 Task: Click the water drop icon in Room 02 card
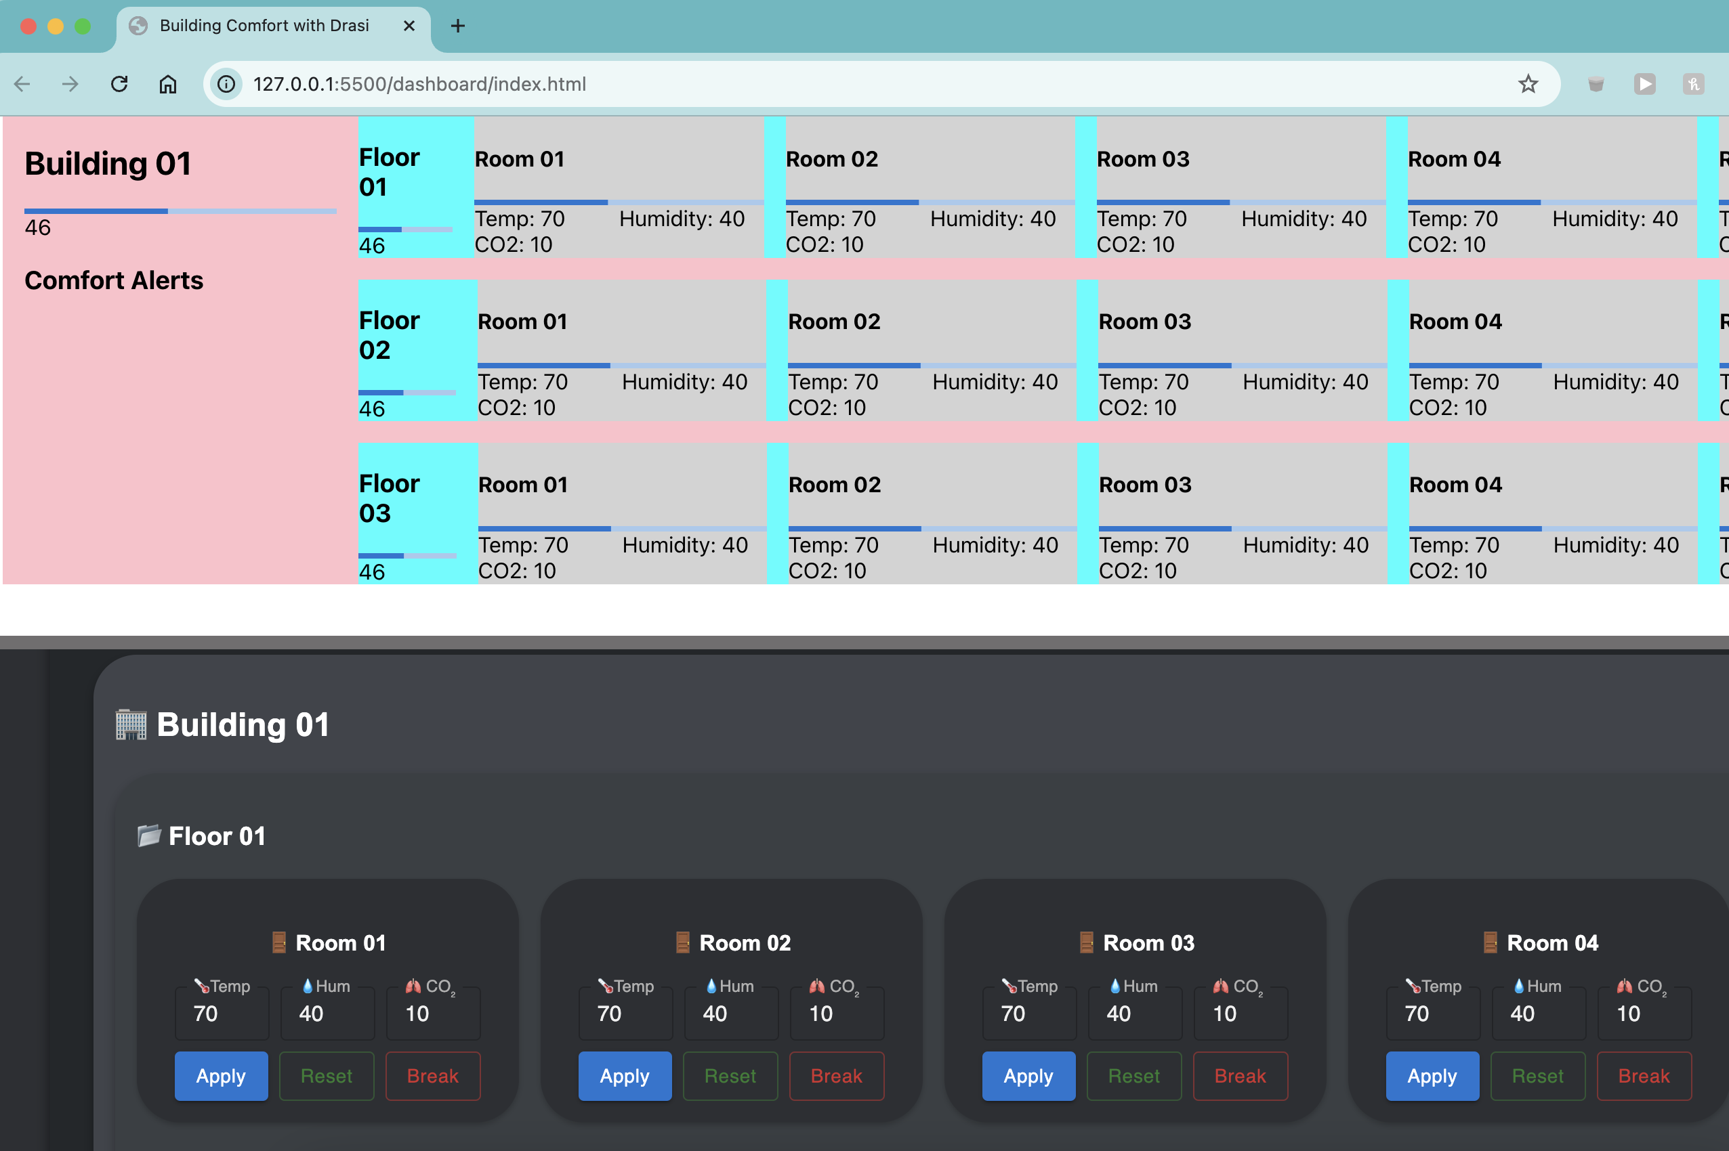(x=711, y=986)
